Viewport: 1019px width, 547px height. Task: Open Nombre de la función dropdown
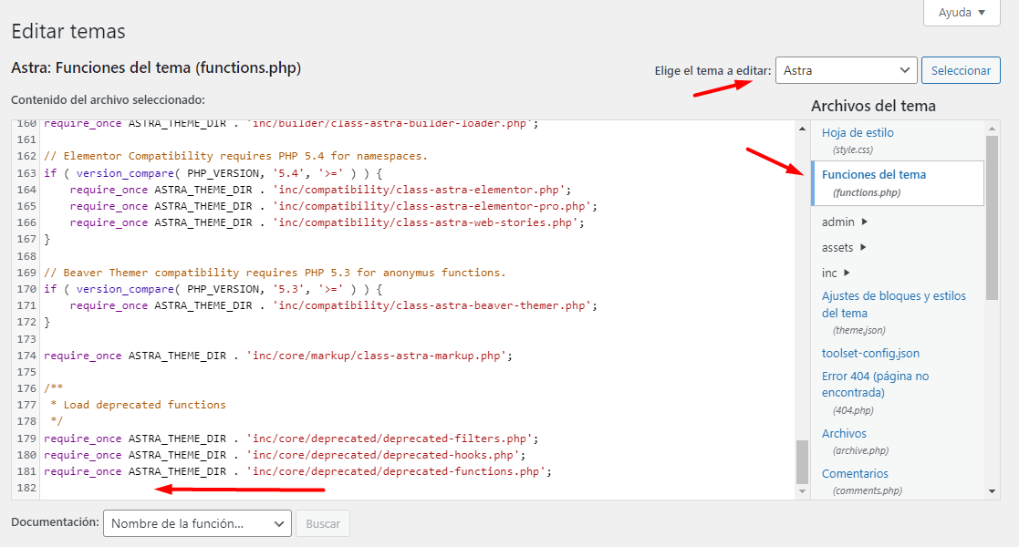point(197,523)
